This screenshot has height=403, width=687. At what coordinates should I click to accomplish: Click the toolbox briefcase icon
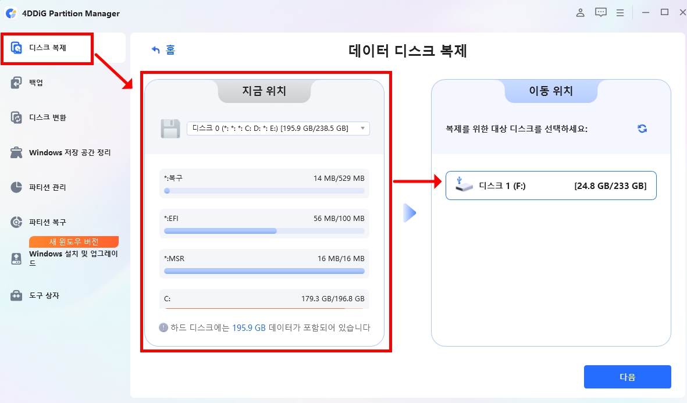(x=16, y=295)
